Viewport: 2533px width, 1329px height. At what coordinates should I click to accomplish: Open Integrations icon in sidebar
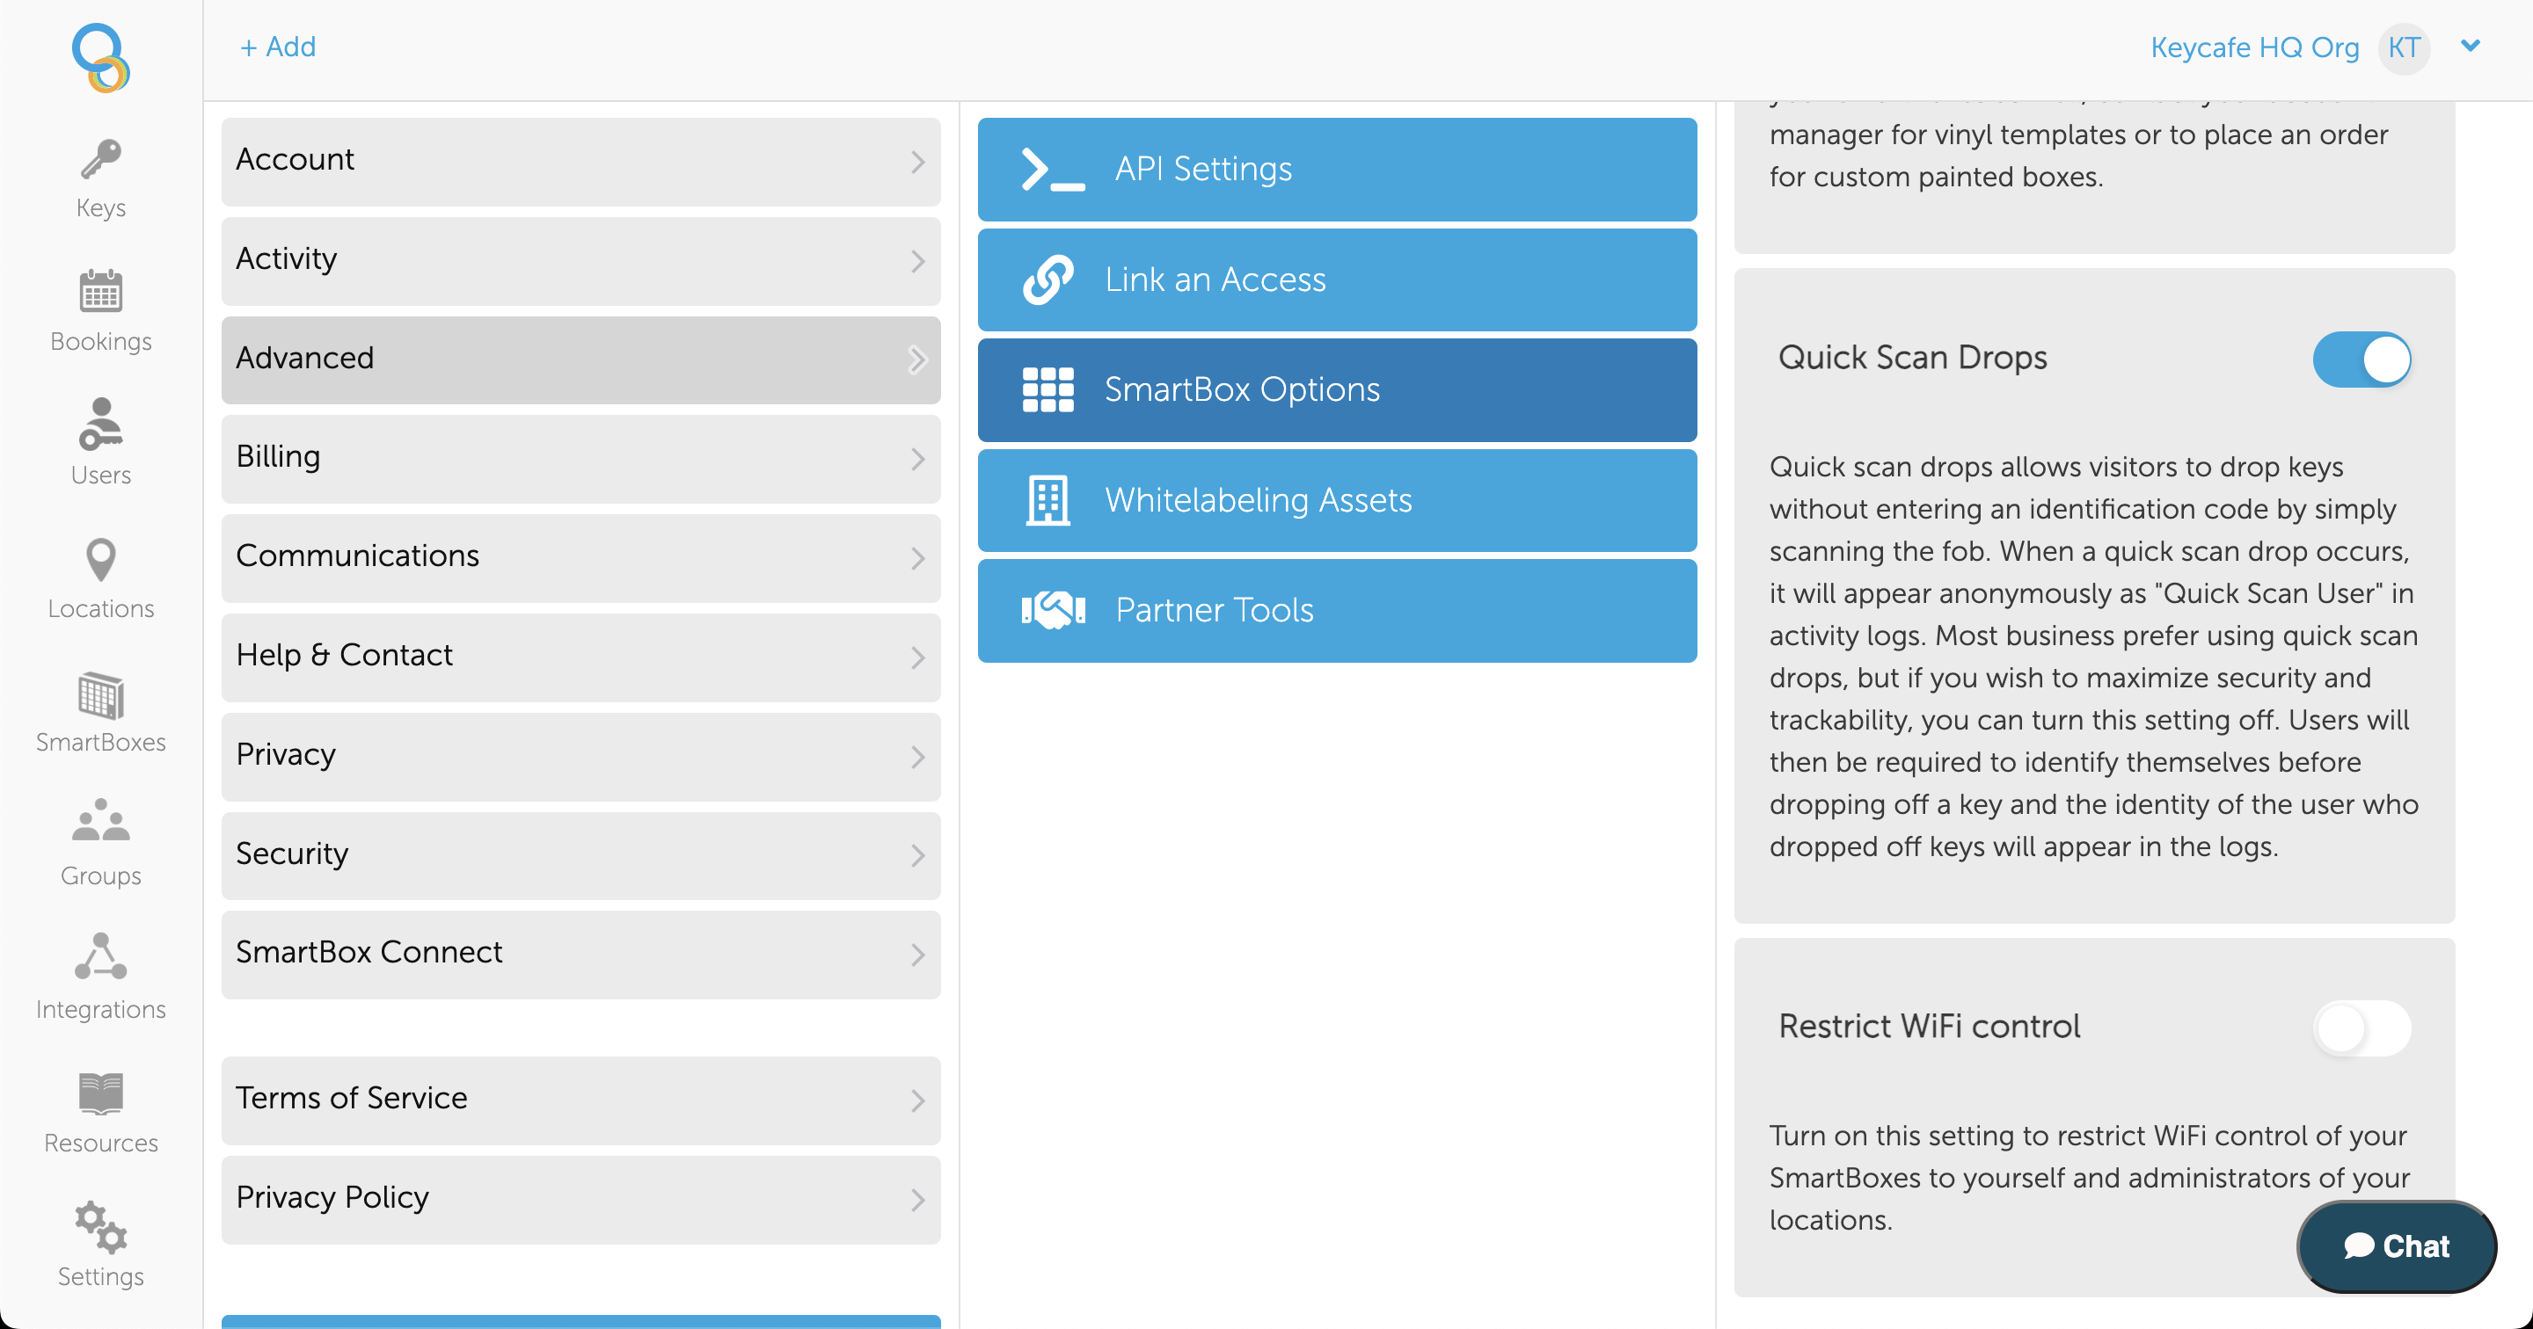100,956
